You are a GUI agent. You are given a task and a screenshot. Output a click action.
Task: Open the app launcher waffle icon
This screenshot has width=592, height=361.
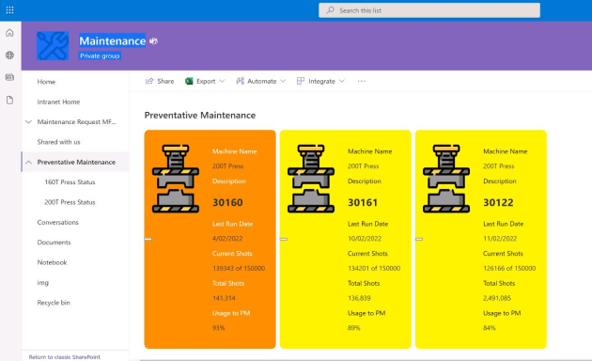coord(9,10)
